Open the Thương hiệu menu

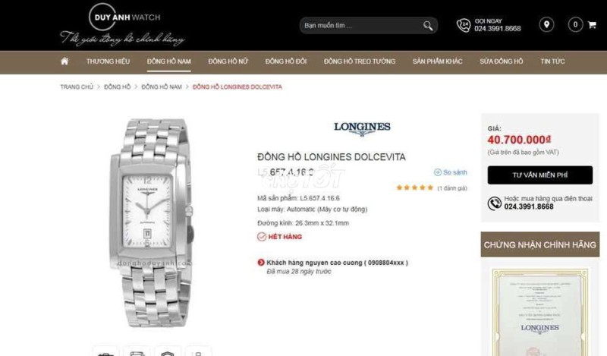[108, 61]
